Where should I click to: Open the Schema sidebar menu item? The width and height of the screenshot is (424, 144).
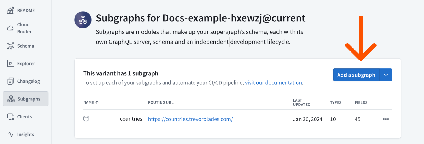[25, 46]
